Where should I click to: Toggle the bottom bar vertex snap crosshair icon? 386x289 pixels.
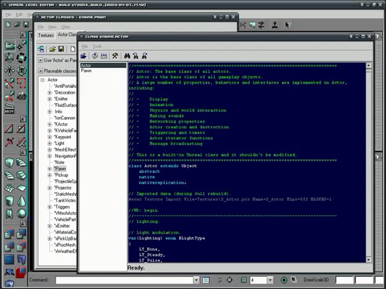pyautogui.click(x=229, y=279)
